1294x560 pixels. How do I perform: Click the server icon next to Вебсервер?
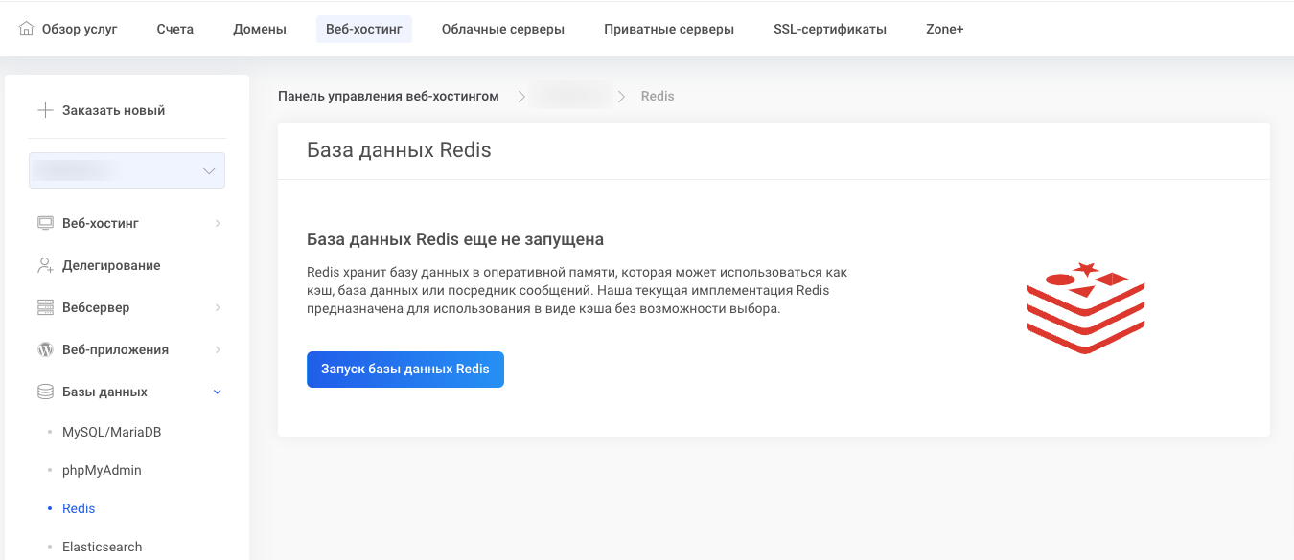pyautogui.click(x=45, y=307)
